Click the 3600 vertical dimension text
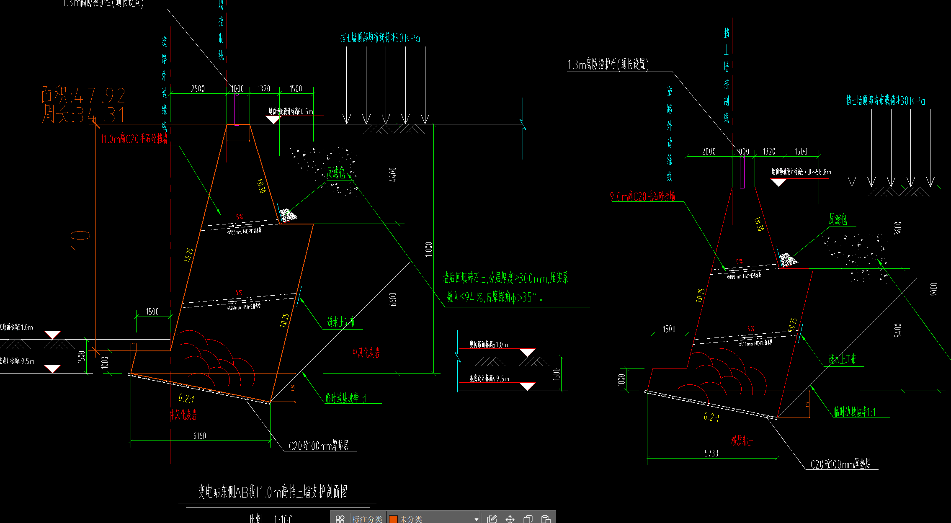 coord(898,228)
